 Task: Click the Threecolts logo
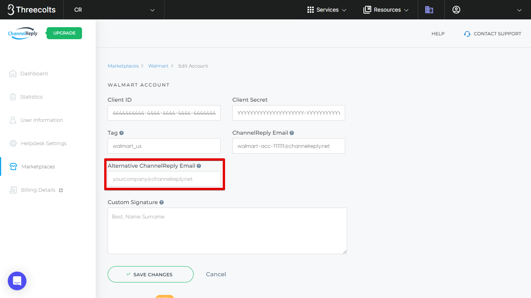(31, 10)
